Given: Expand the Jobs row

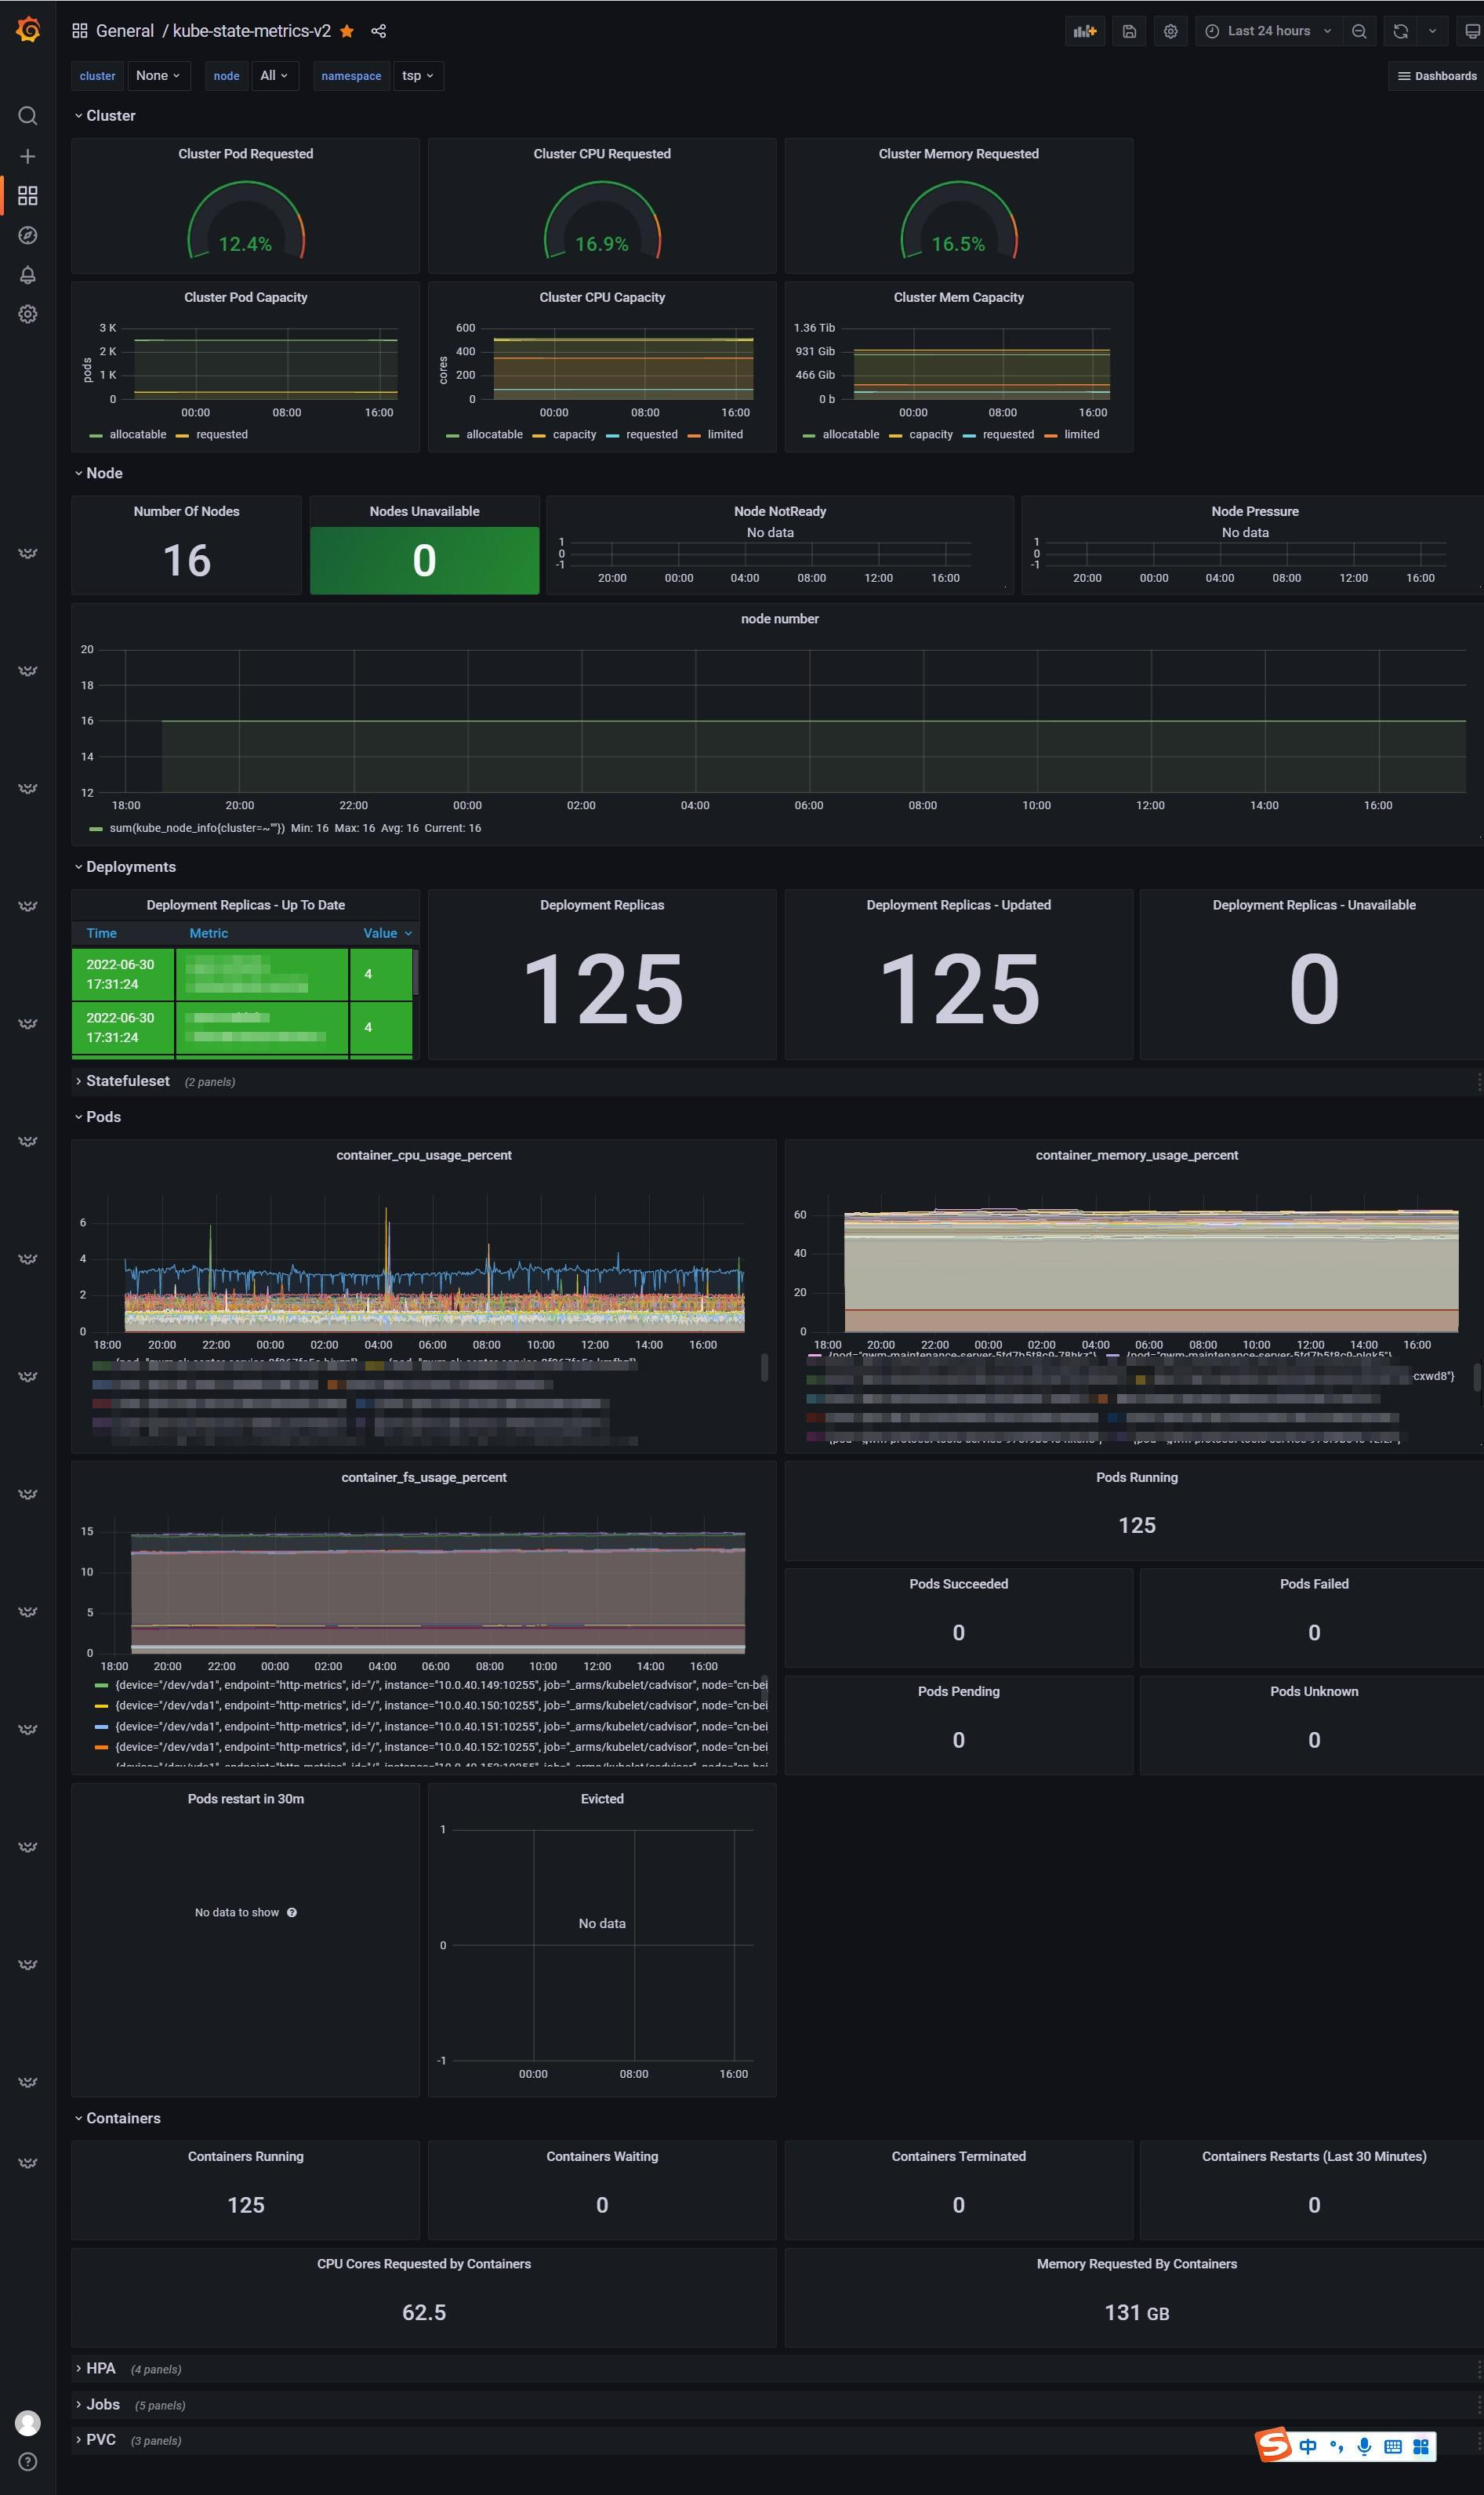Looking at the screenshot, I should pyautogui.click(x=97, y=2404).
